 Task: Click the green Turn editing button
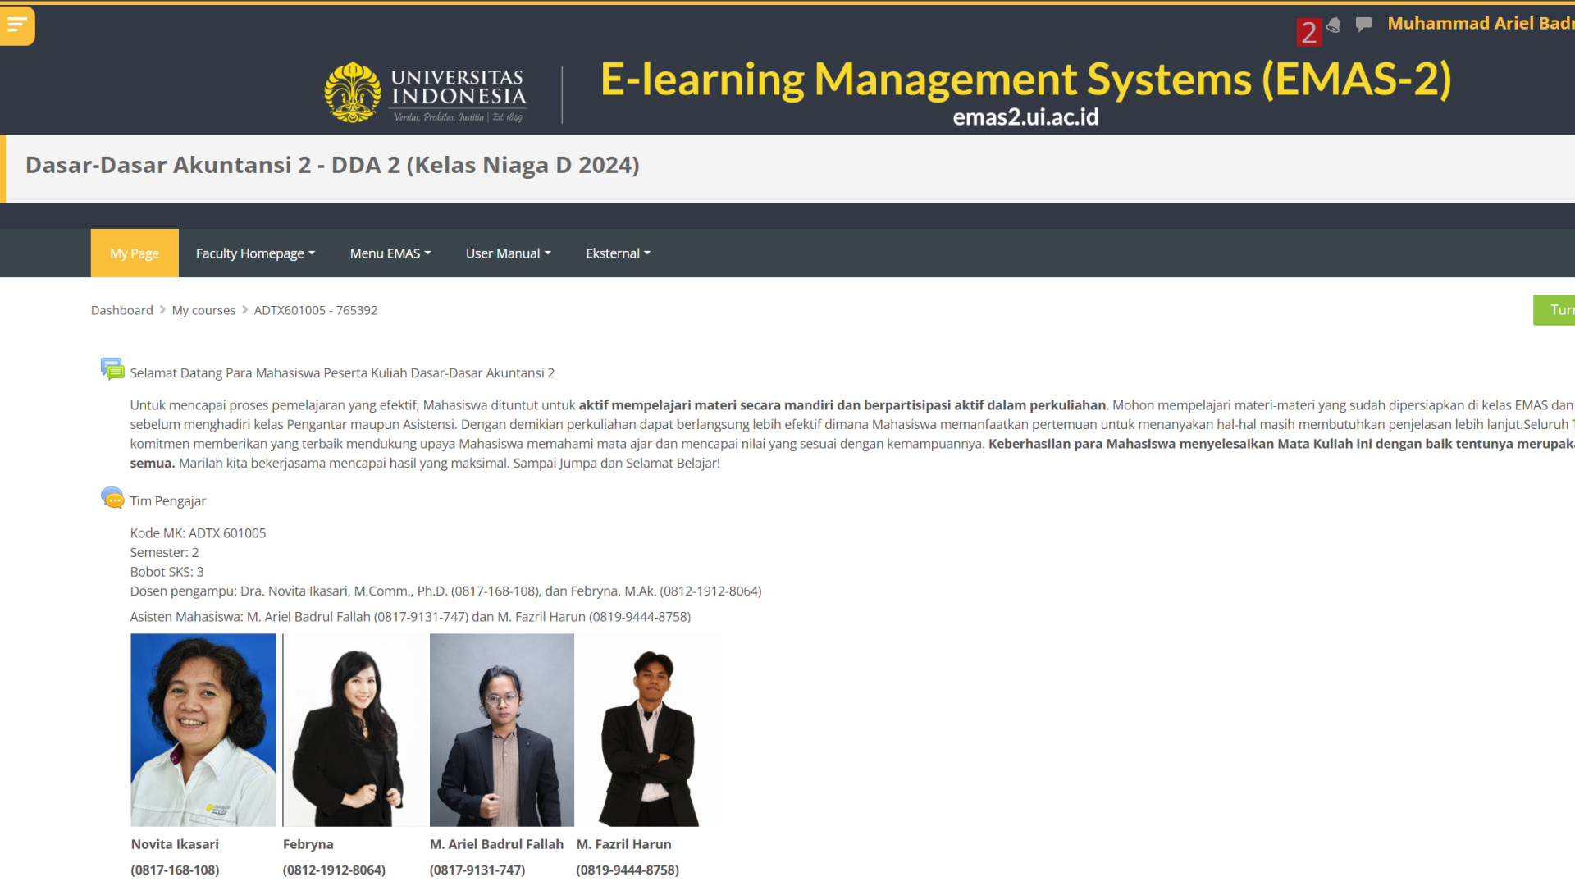pos(1554,310)
